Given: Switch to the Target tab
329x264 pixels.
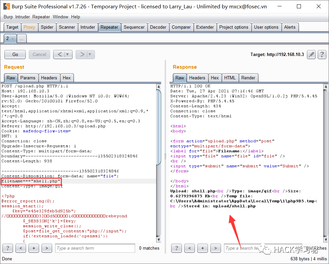Looking at the screenshot, I should click(x=12, y=27).
